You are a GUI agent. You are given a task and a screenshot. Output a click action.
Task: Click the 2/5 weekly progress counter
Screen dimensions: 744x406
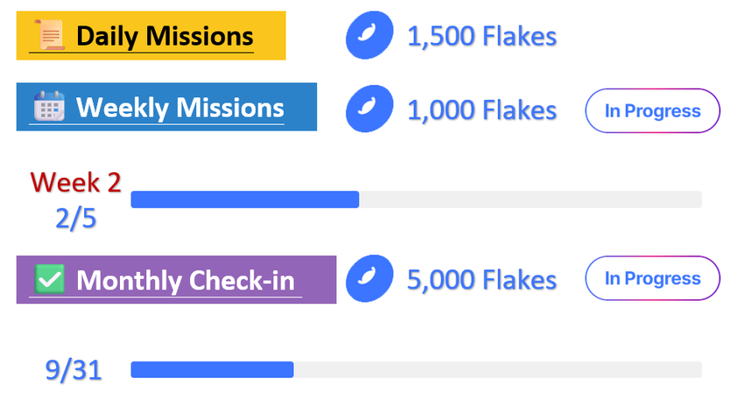coord(76,219)
